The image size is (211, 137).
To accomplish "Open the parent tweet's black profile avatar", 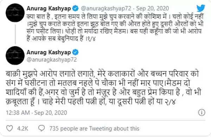I will (x=15, y=13).
